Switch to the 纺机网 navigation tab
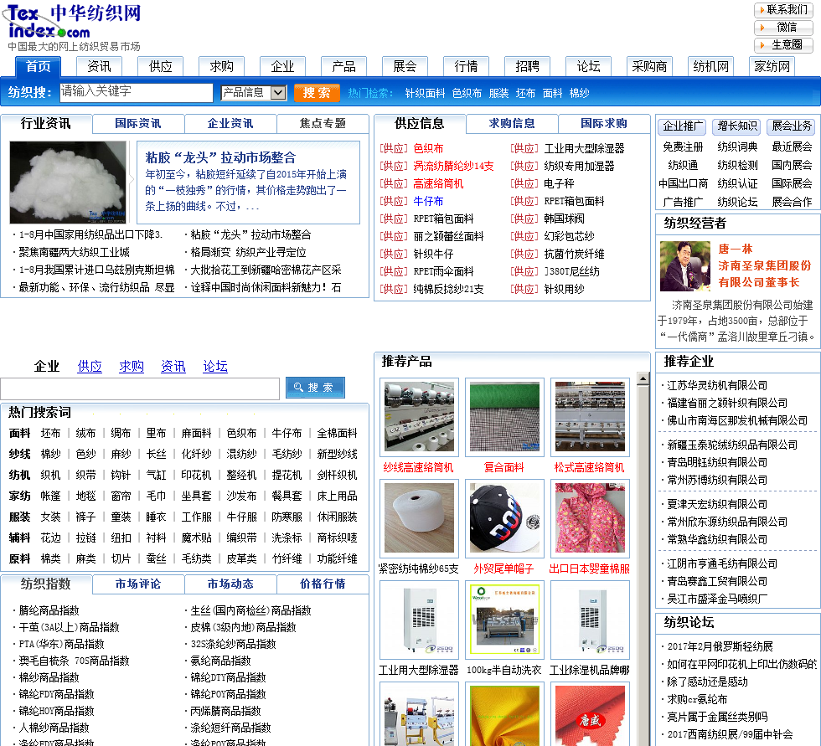The height and width of the screenshot is (746, 821). click(x=710, y=66)
